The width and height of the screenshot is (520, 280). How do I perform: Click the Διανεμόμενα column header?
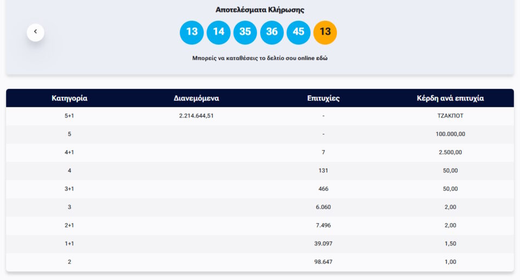click(x=196, y=98)
